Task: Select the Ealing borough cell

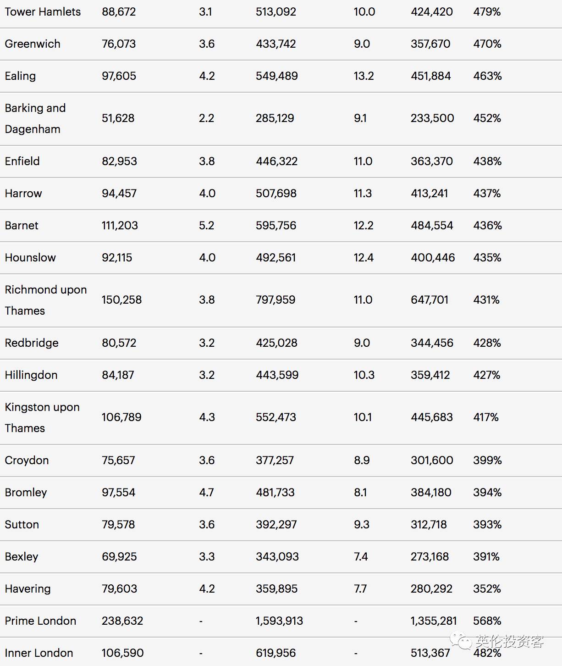Action: [20, 76]
